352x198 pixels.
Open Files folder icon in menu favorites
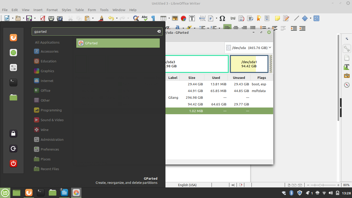pyautogui.click(x=13, y=97)
